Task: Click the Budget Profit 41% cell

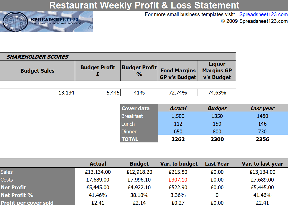Action: click(139, 92)
